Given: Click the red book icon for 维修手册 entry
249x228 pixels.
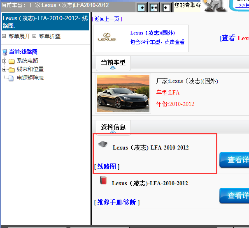Looking at the screenshot, I should [103, 180].
